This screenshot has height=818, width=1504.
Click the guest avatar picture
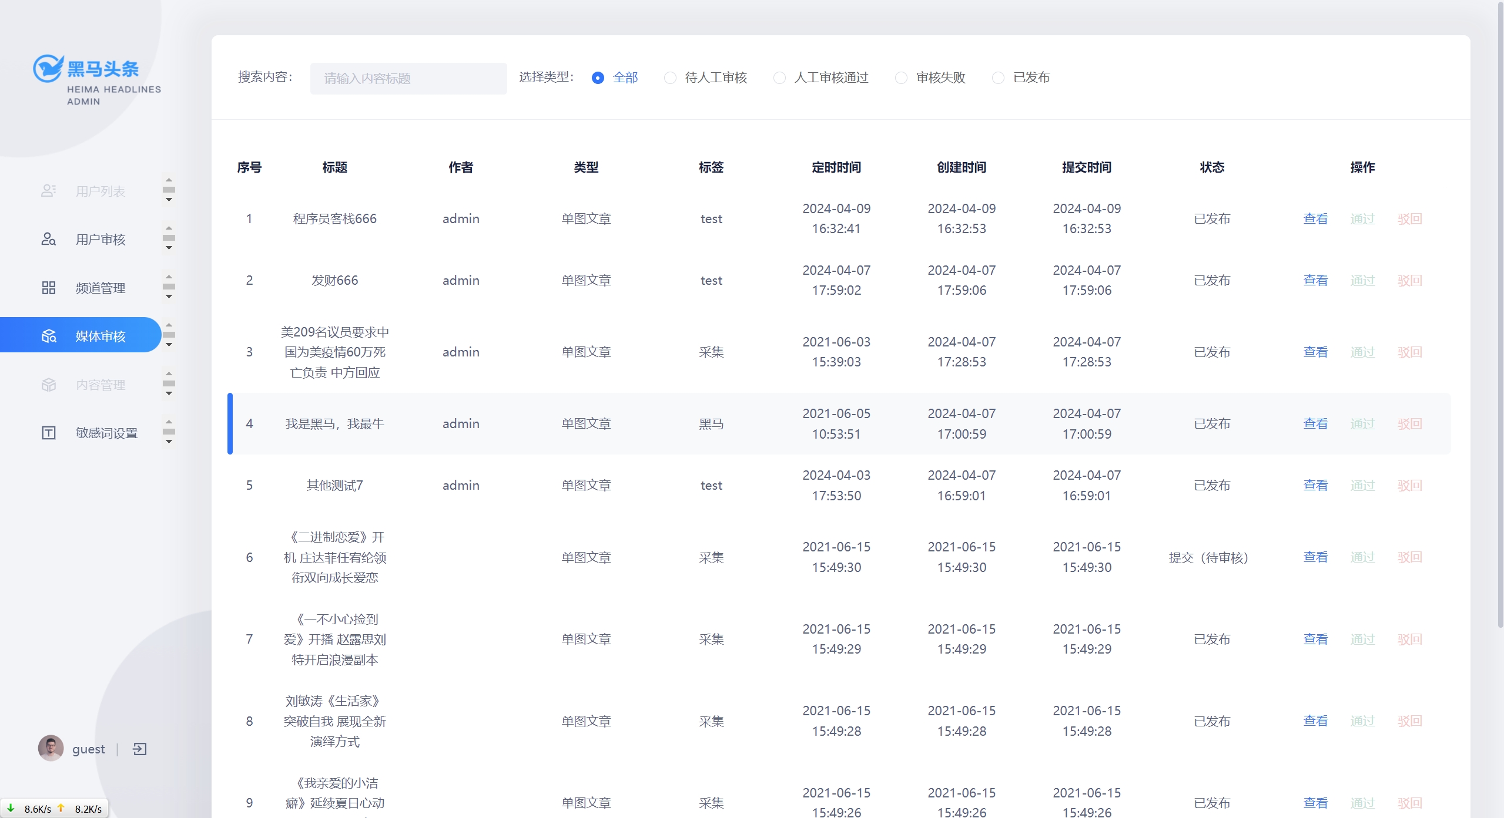[51, 748]
